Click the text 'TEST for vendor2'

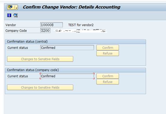81,25
